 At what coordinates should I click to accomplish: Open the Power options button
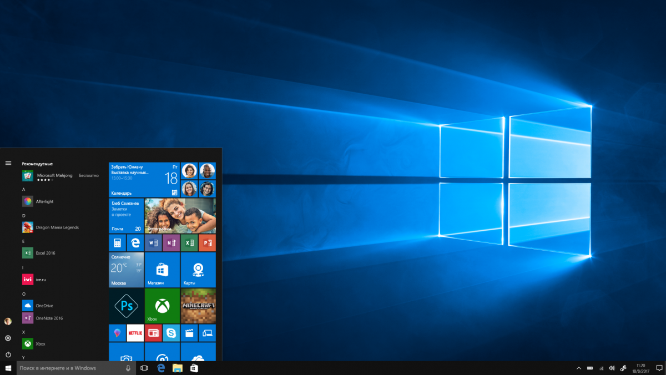(x=8, y=354)
